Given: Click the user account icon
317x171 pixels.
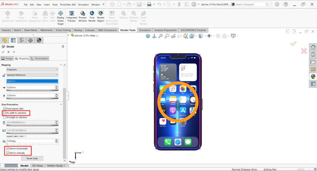Looking at the screenshot, I should click(277, 4).
